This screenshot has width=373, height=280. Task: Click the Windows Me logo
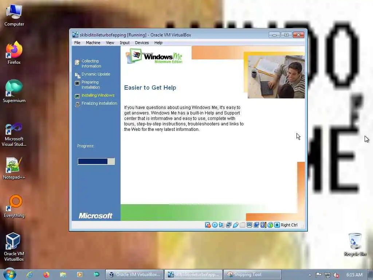[154, 56]
